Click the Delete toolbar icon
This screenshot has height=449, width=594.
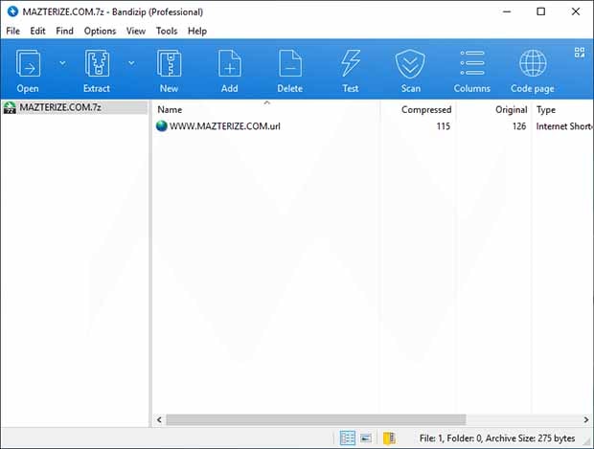pyautogui.click(x=290, y=63)
